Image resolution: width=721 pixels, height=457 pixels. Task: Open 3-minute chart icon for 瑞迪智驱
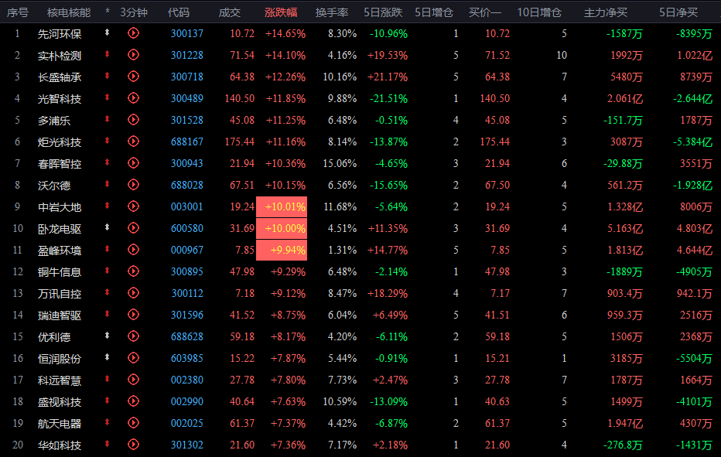pos(133,315)
